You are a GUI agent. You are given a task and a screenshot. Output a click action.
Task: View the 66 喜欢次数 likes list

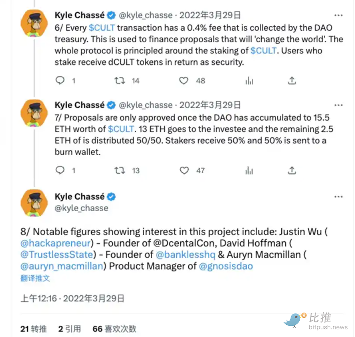(114, 329)
